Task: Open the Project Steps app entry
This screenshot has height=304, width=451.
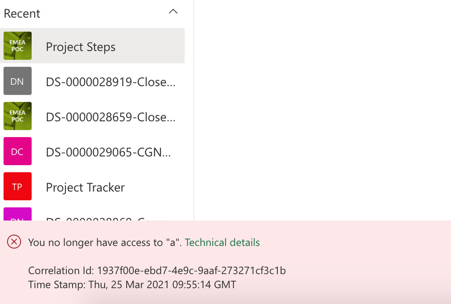Action: pyautogui.click(x=80, y=46)
